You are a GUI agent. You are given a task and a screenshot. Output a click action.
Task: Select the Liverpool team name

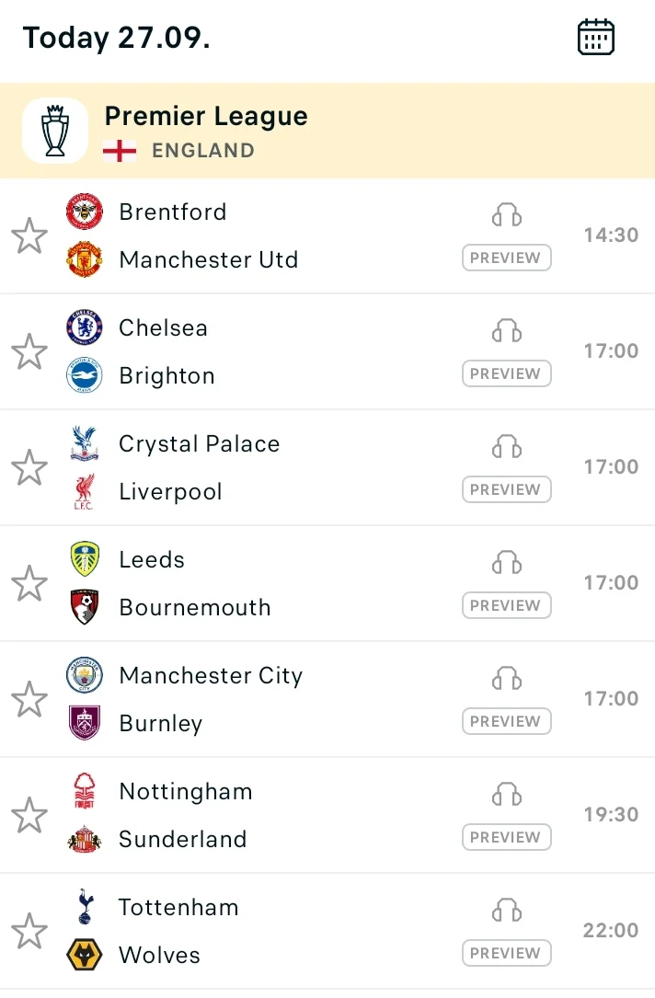click(170, 491)
